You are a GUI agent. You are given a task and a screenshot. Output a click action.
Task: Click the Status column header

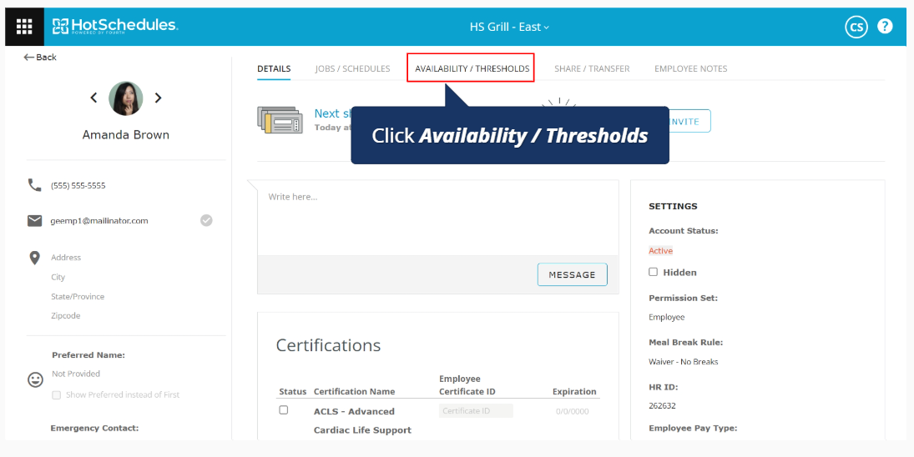pyautogui.click(x=293, y=391)
